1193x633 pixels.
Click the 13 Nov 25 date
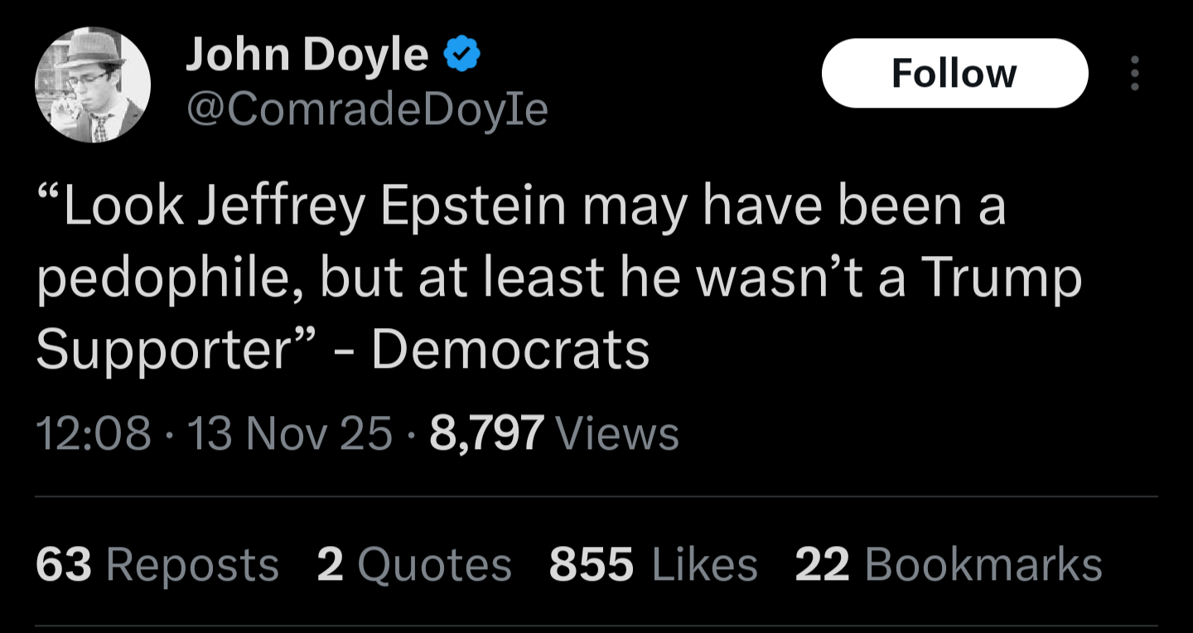pyautogui.click(x=290, y=433)
